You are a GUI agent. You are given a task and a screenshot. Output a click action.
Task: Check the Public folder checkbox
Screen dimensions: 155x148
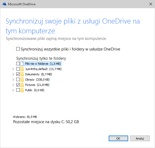click(x=18, y=90)
